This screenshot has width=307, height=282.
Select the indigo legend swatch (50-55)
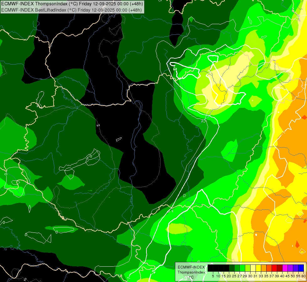(296, 268)
